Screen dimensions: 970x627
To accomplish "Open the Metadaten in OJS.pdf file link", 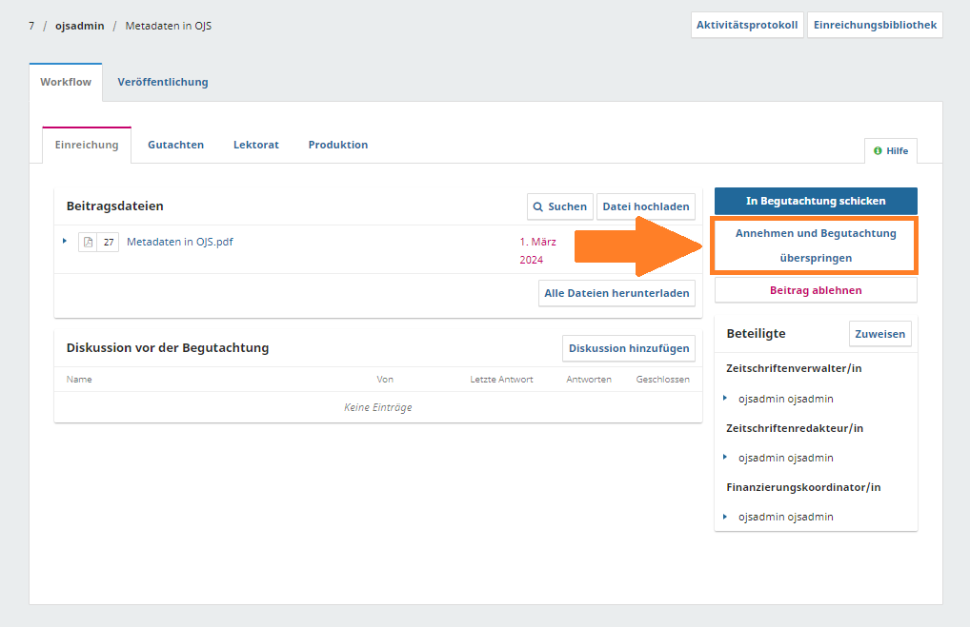I will (179, 242).
